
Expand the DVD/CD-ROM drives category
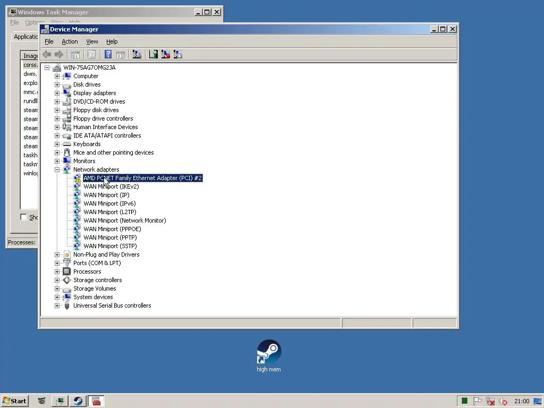[x=57, y=101]
